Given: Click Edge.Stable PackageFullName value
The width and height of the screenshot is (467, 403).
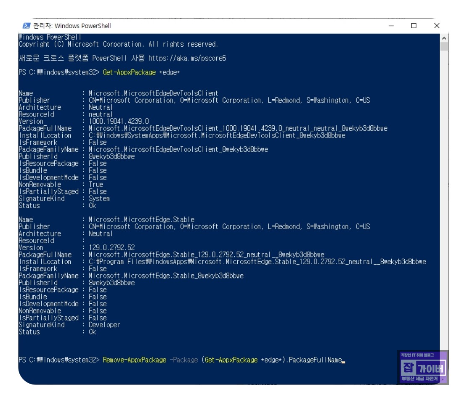Looking at the screenshot, I should pyautogui.click(x=207, y=255).
